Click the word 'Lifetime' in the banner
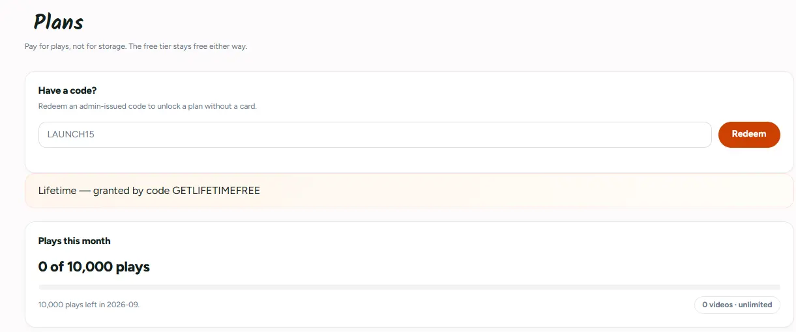The height and width of the screenshot is (332, 796). (x=57, y=191)
